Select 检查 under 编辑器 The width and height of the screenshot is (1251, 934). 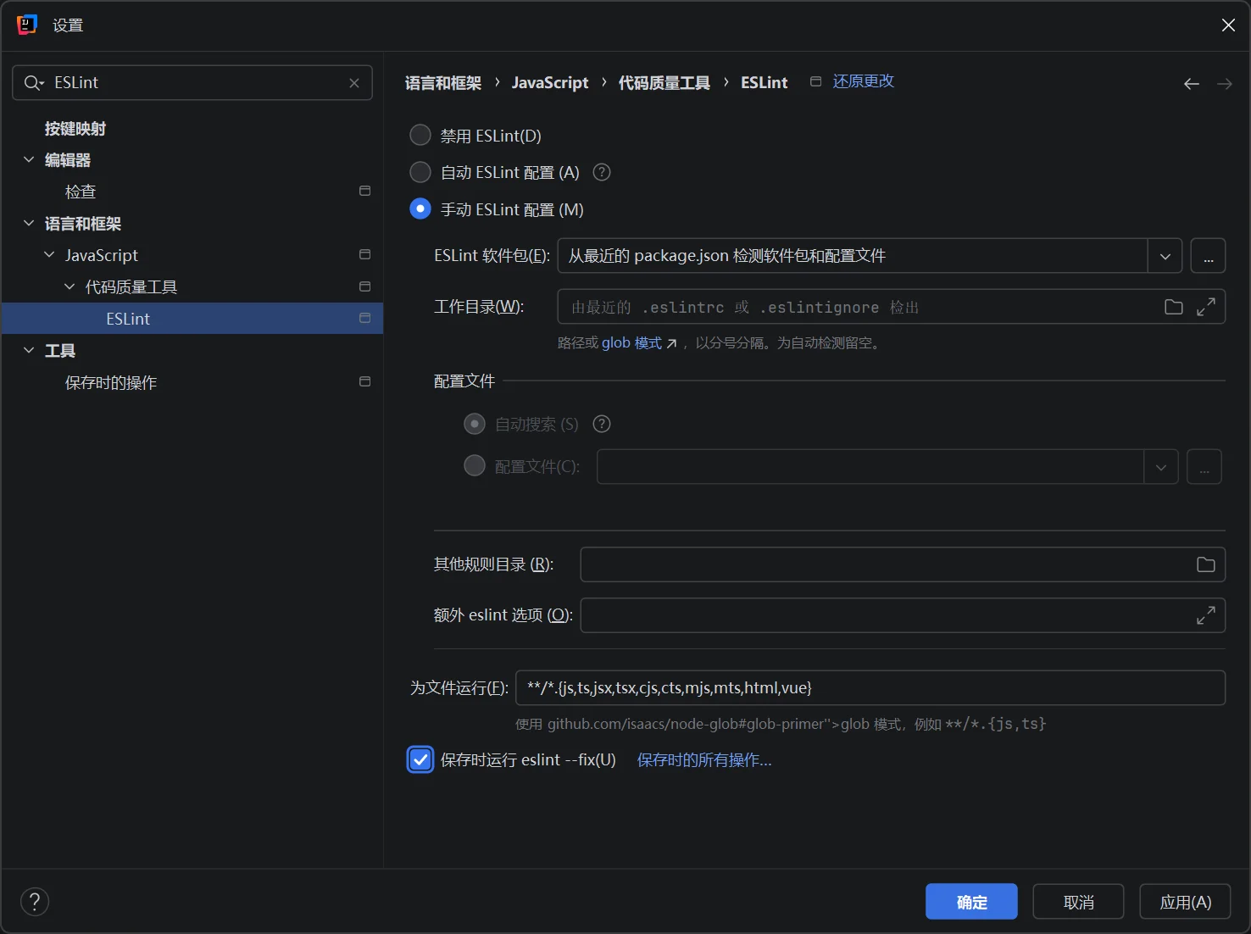coord(81,192)
